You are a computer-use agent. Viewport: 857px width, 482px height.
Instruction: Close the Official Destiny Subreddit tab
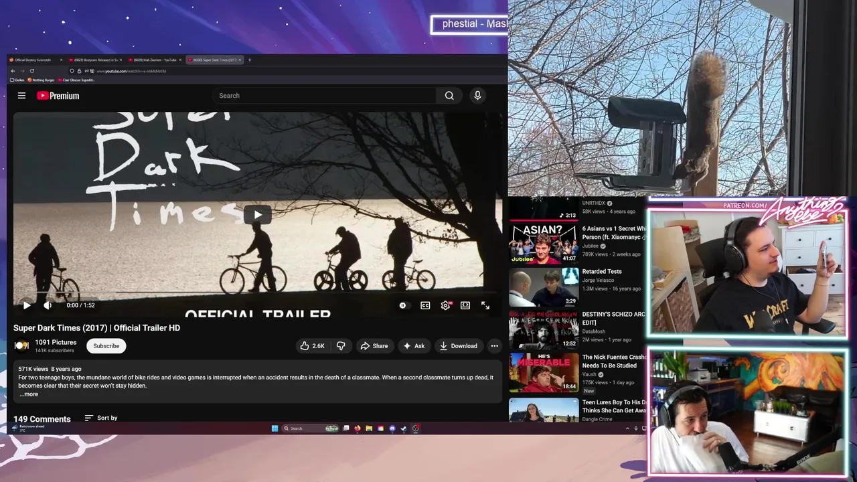point(61,60)
